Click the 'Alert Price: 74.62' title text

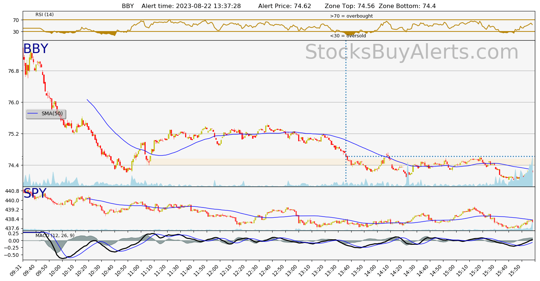coord(285,6)
